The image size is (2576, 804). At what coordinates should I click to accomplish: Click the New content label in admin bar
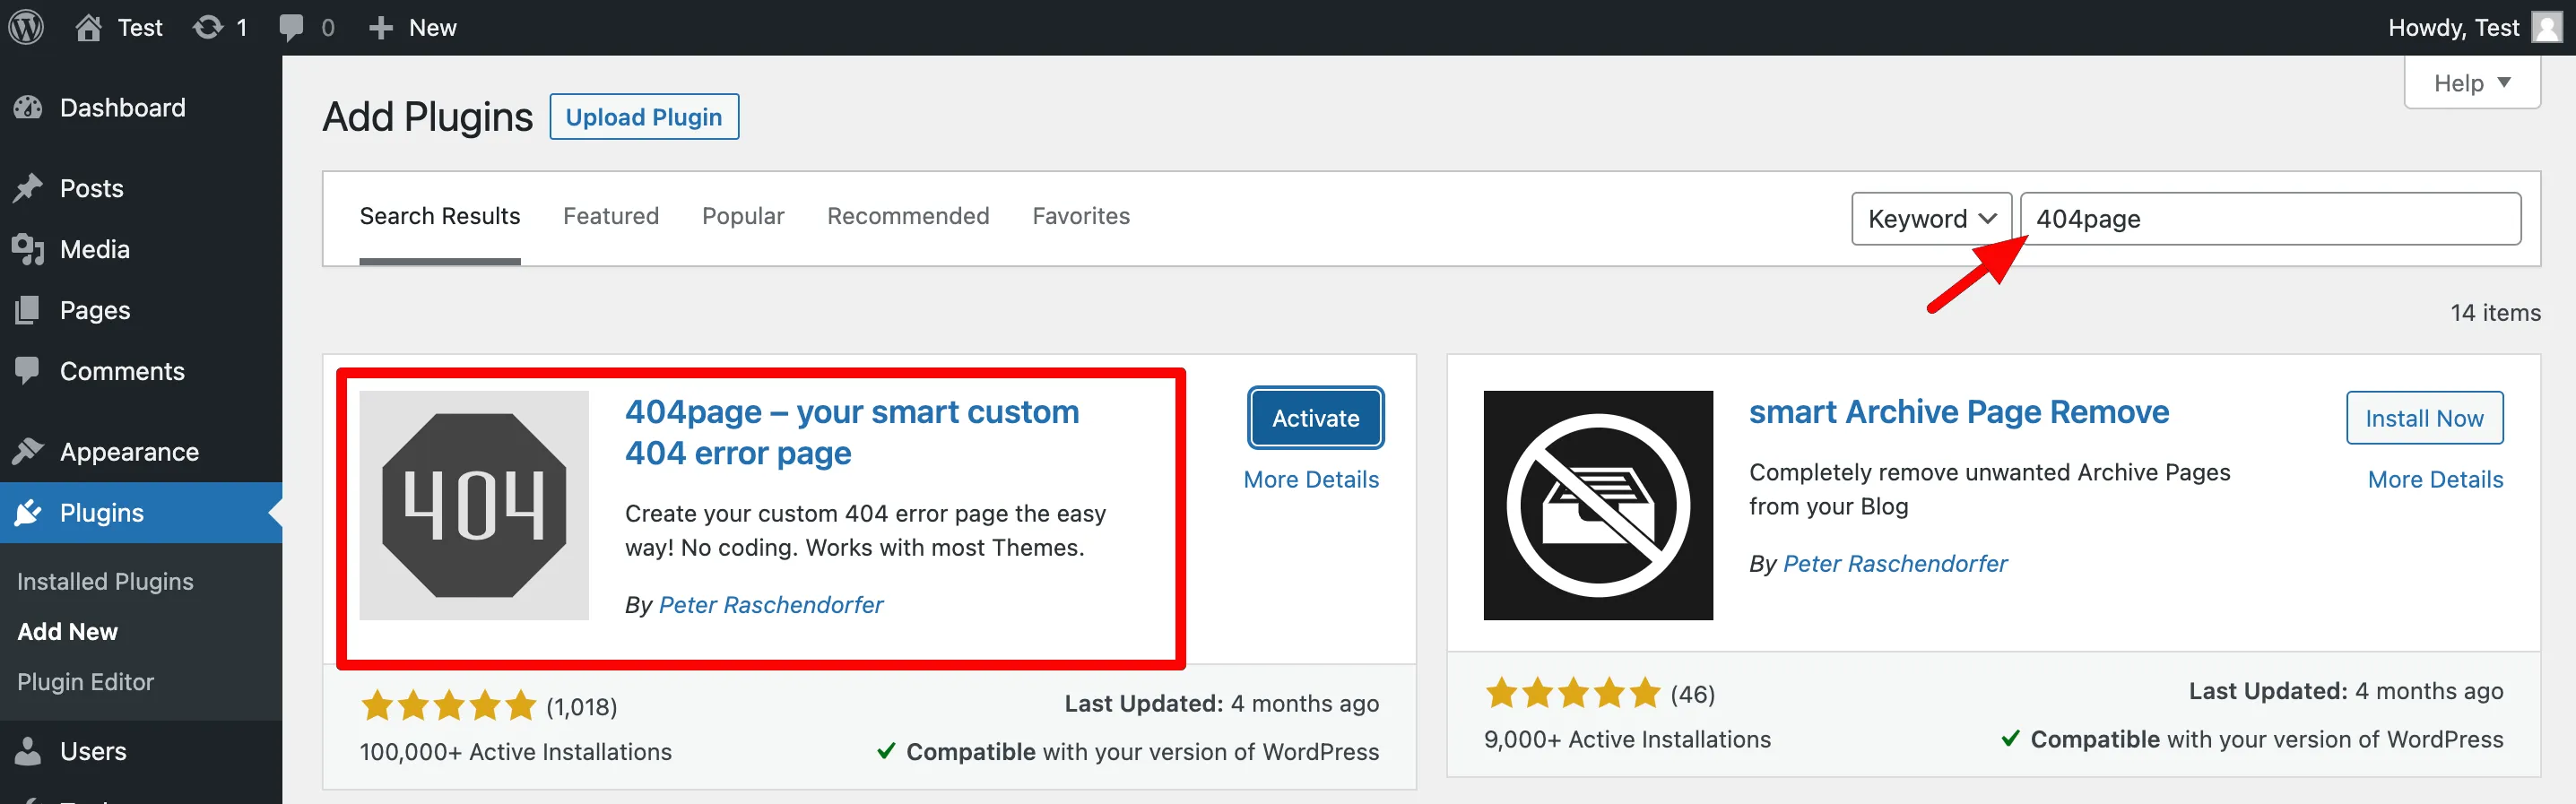point(433,27)
